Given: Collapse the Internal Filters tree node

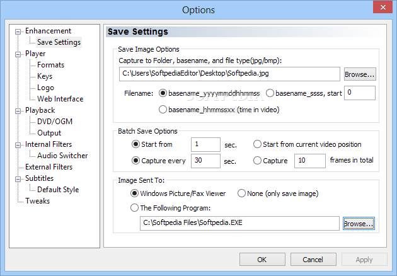Looking at the screenshot, I should point(18,146).
